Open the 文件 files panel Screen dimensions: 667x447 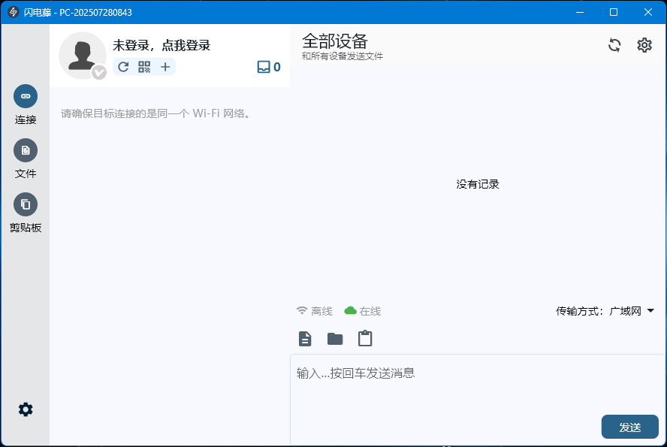coord(26,150)
